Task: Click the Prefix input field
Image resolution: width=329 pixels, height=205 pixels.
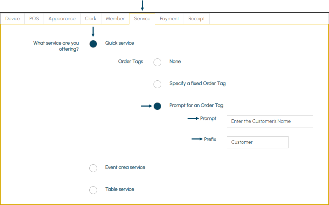Action: [x=258, y=142]
